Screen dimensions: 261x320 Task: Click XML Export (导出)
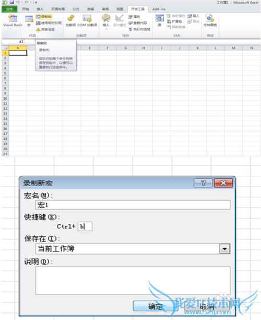pos(193,21)
